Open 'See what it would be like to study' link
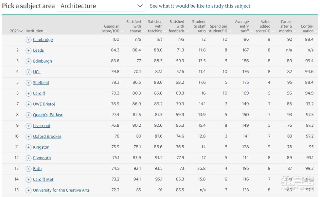The image size is (320, 197). pos(200,6)
